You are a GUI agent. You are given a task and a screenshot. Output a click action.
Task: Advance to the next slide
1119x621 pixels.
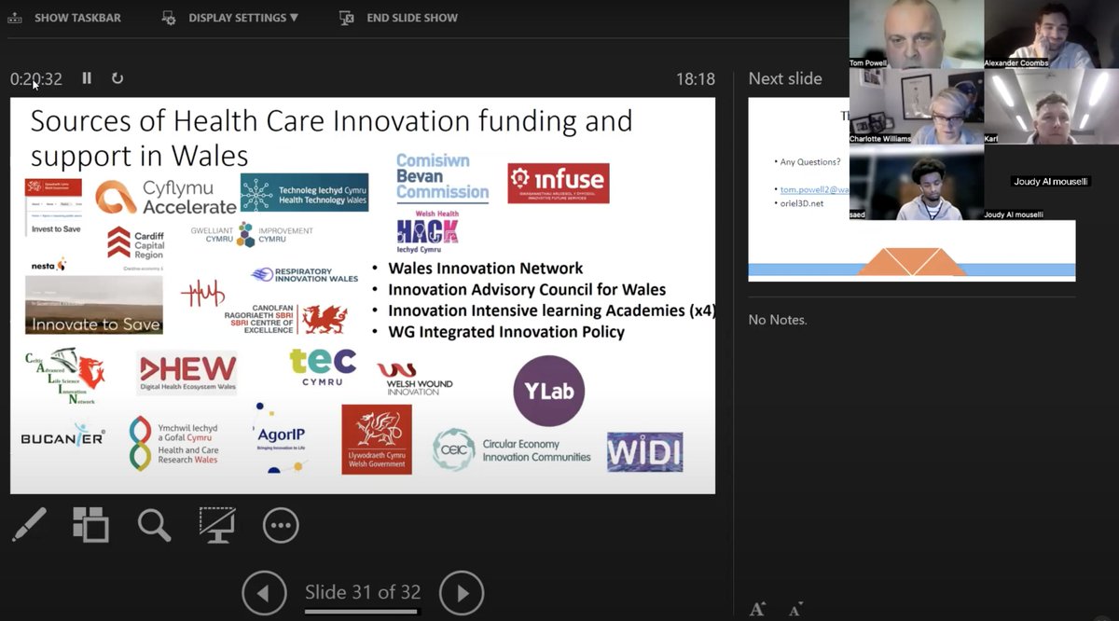tap(462, 592)
